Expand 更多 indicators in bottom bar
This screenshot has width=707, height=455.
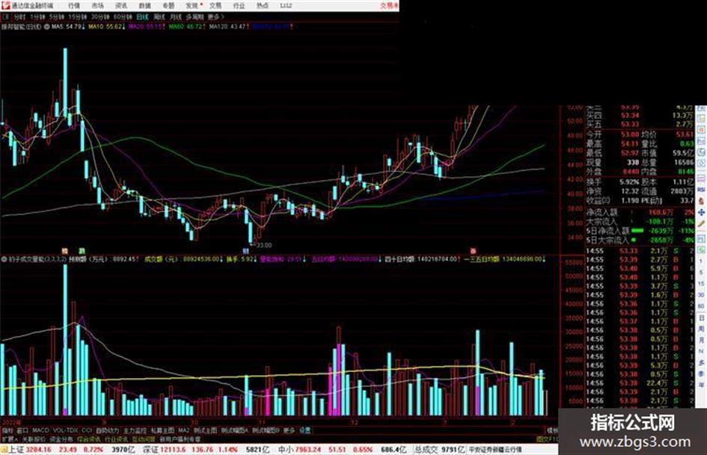[x=289, y=430]
